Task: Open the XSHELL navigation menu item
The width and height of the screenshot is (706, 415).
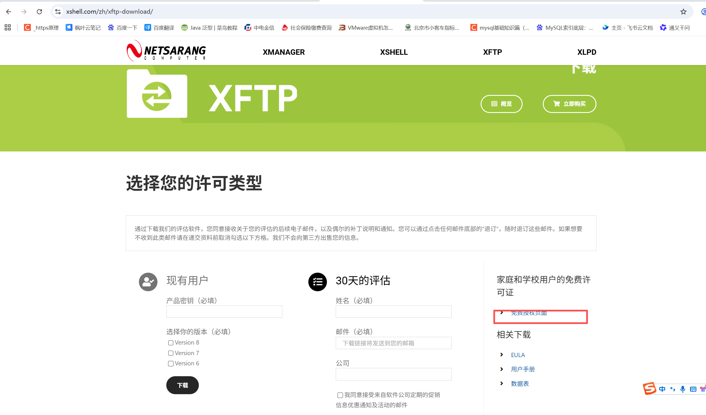Action: click(x=394, y=52)
